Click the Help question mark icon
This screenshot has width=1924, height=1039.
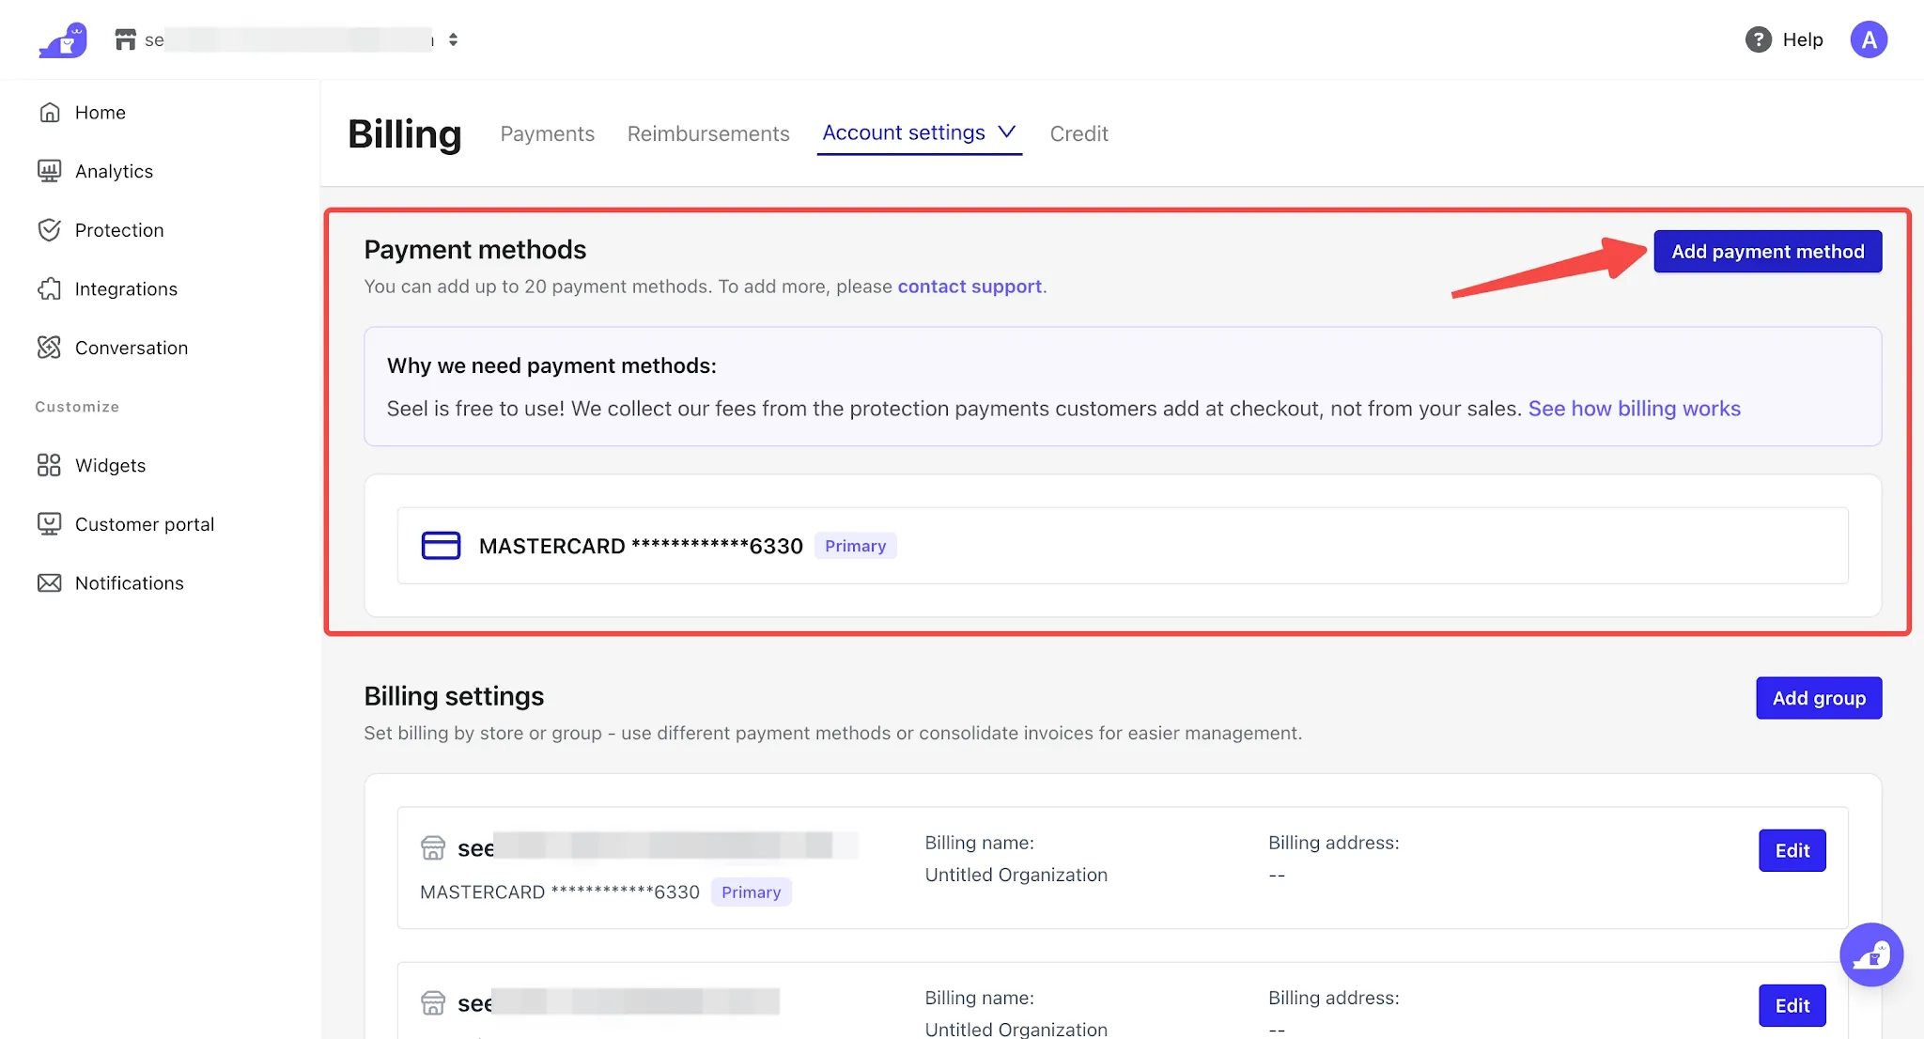1758,39
